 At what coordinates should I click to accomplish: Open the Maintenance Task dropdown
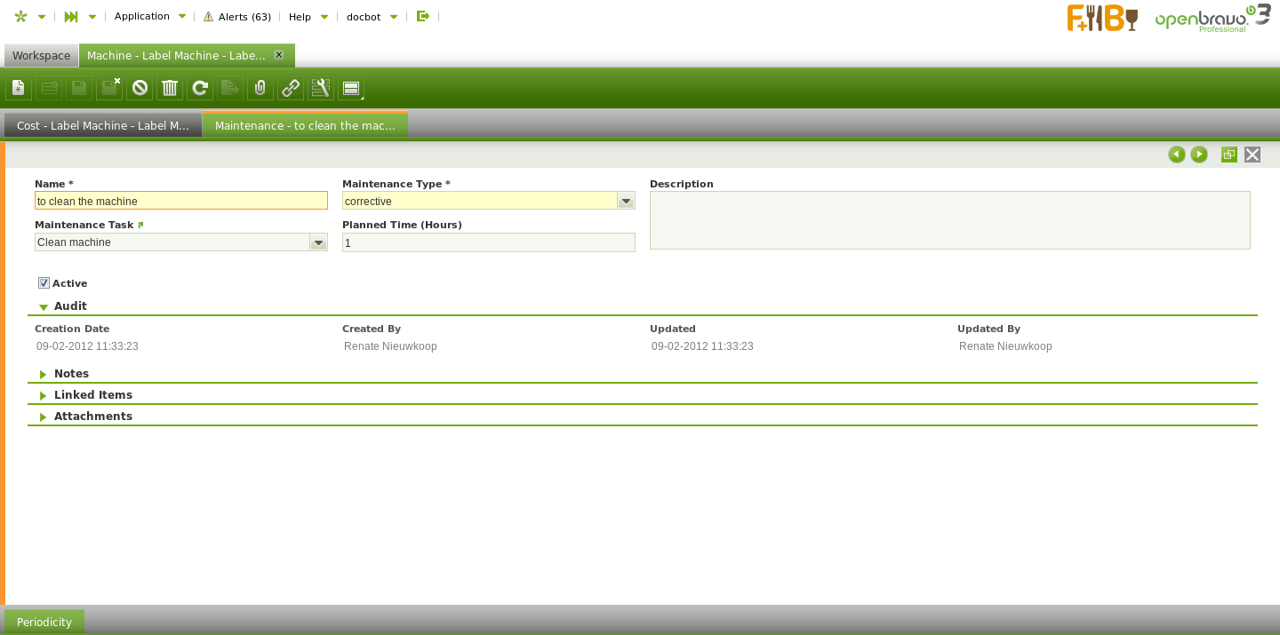[x=318, y=242]
